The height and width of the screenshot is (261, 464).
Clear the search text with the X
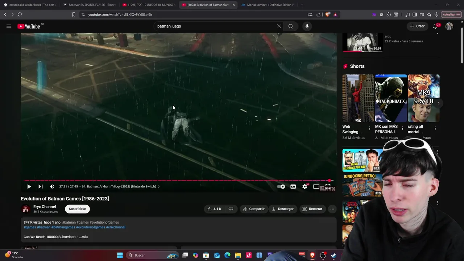(279, 26)
